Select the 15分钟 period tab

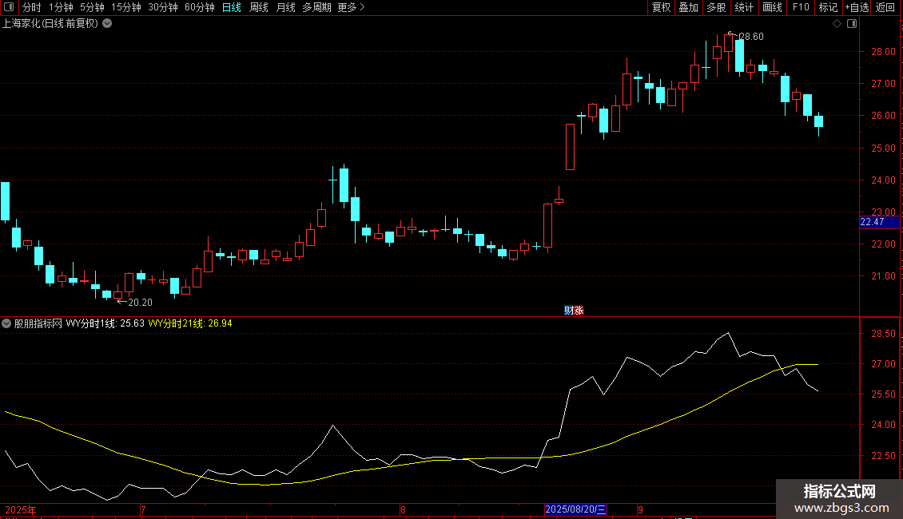coord(126,7)
